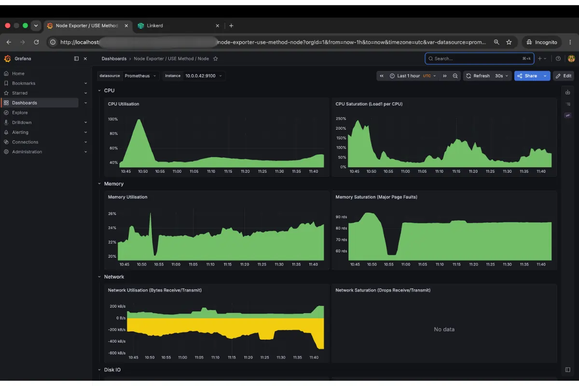Open the Last 1 hour time picker
Image resolution: width=579 pixels, height=386 pixels.
[x=413, y=76]
